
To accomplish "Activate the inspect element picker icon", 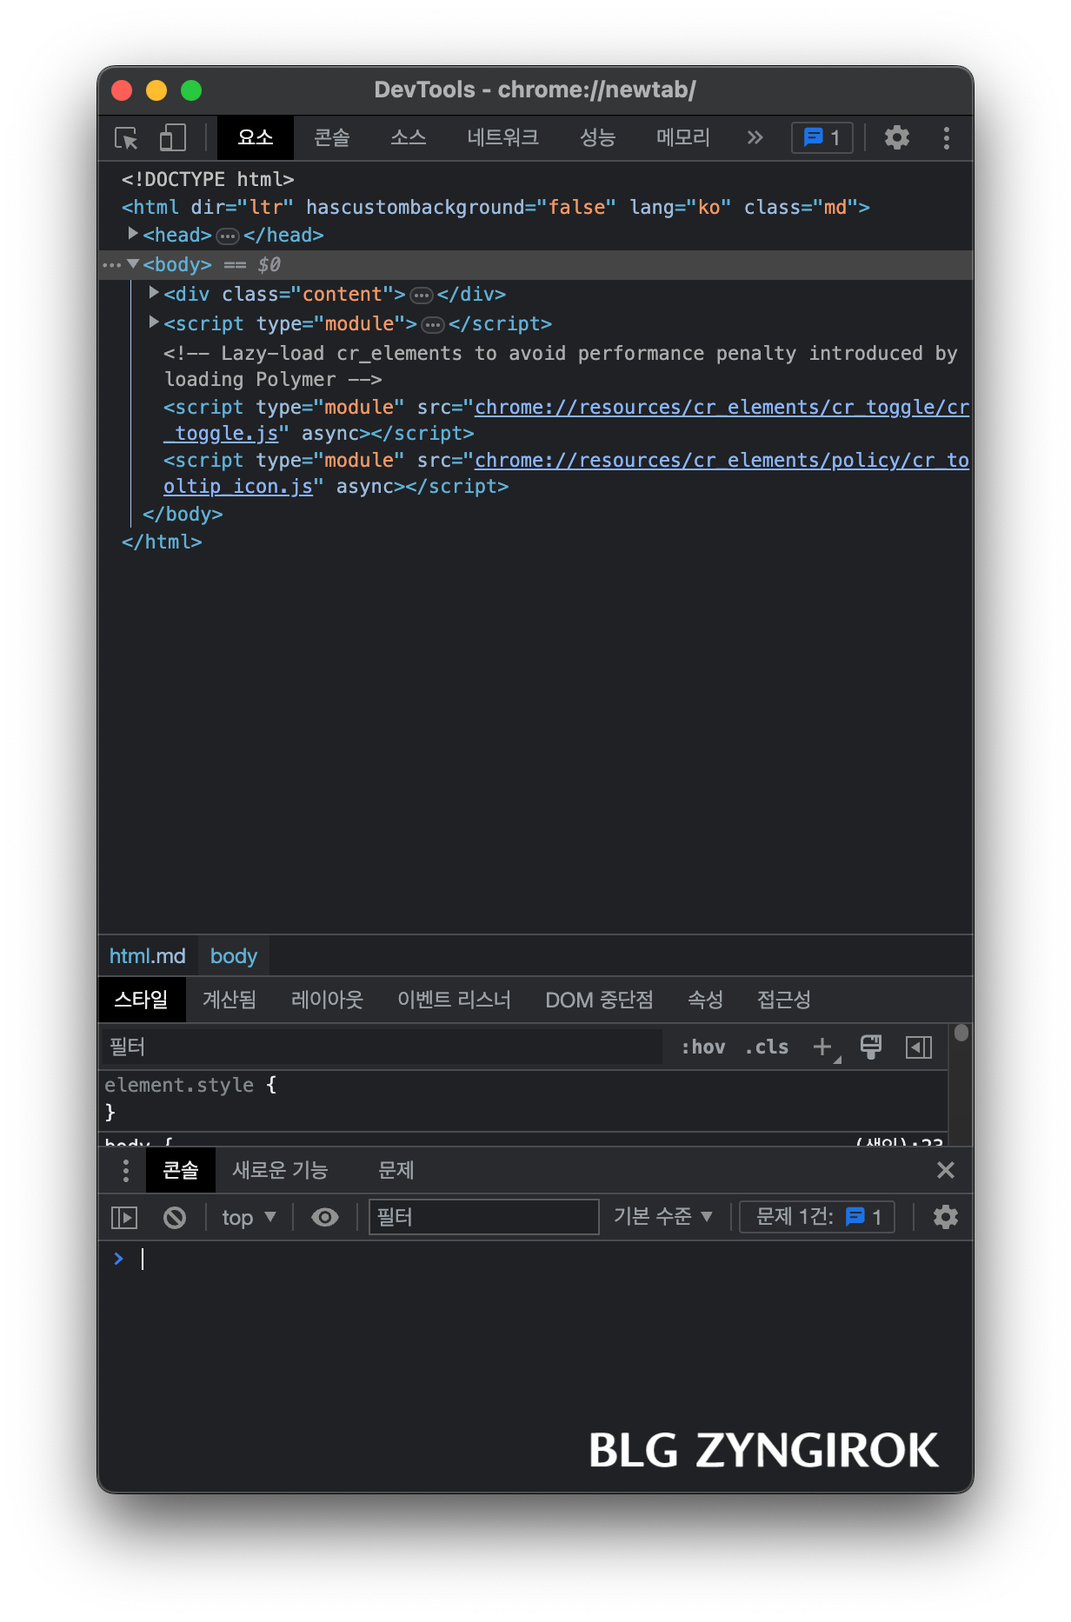I will click(127, 138).
